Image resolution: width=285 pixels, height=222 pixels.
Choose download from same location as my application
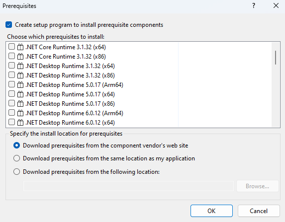[x=16, y=158]
